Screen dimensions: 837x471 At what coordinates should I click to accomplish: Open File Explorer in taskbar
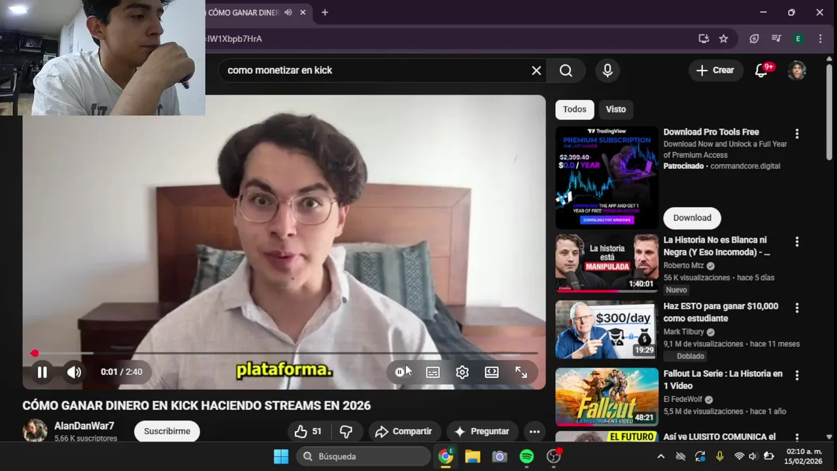(x=473, y=457)
